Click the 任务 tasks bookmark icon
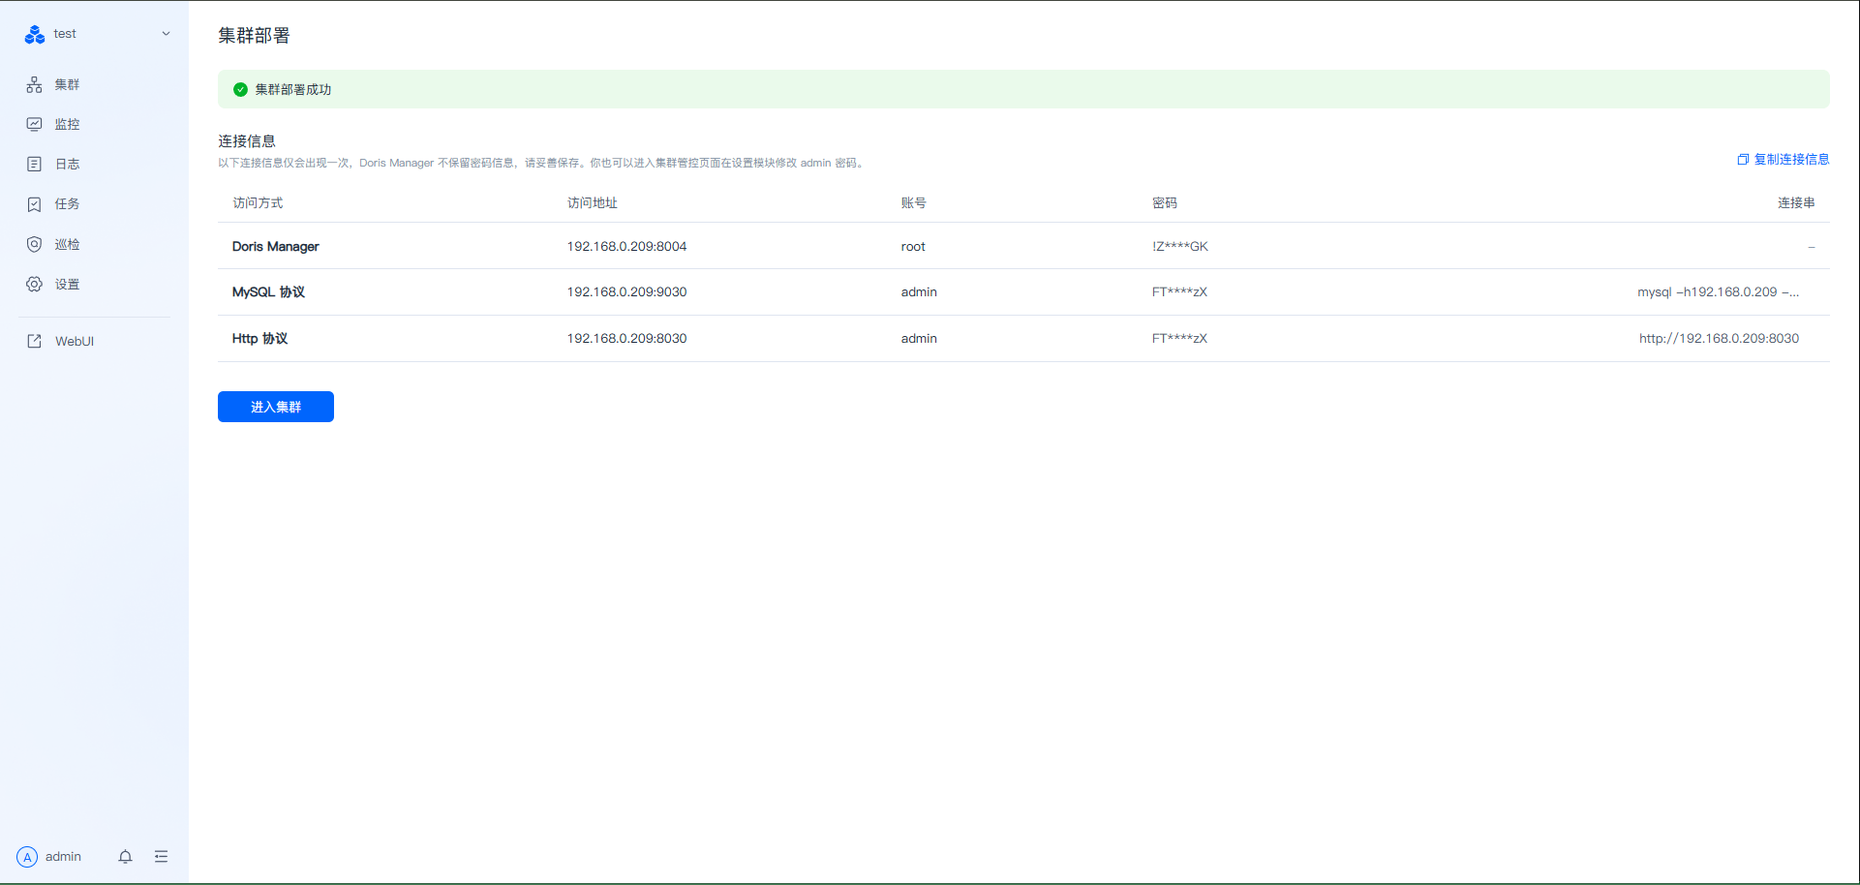The width and height of the screenshot is (1860, 885). pos(35,204)
